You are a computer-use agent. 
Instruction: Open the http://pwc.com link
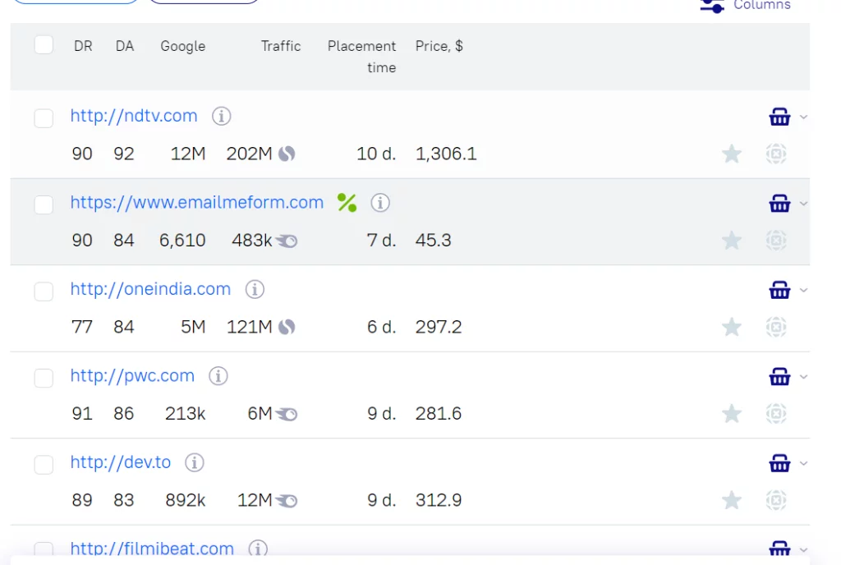pyautogui.click(x=132, y=376)
